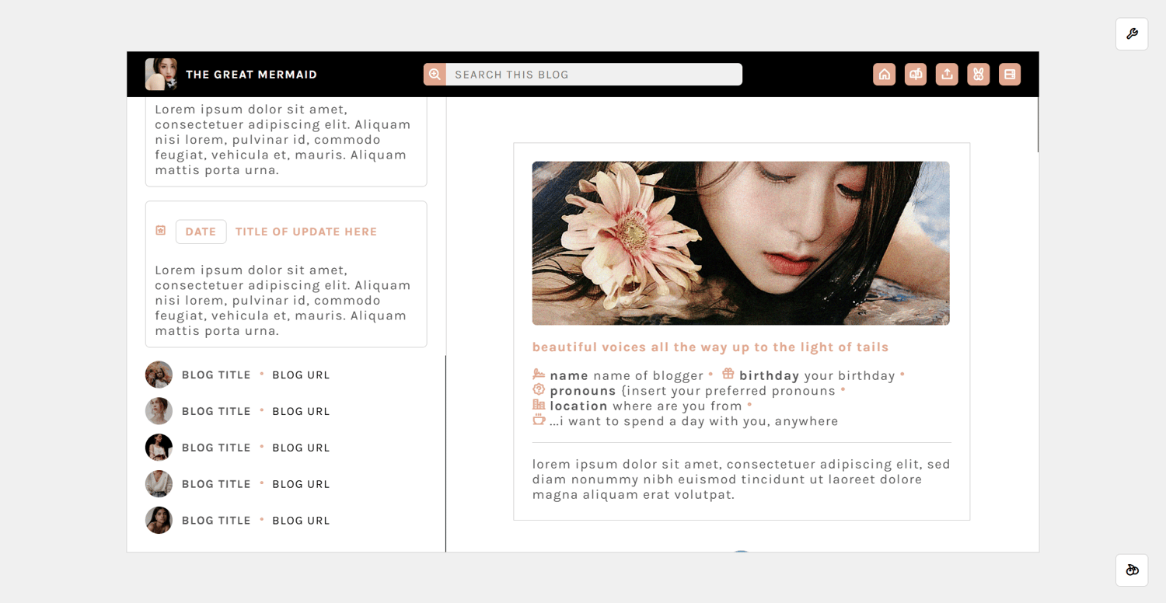Open Title of Update Here heading

click(306, 232)
